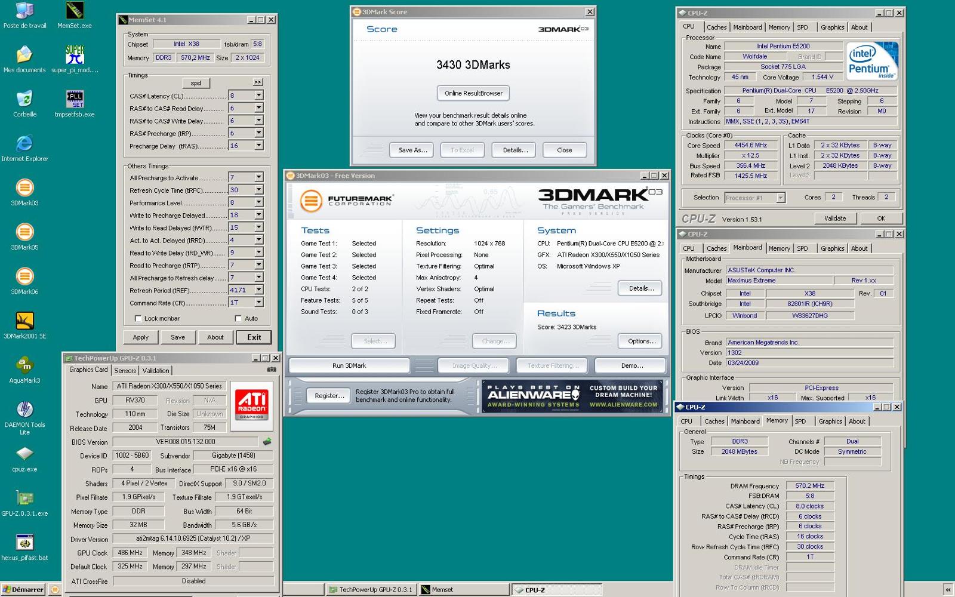
Task: Open the Refresh Cycle Time (tRFC) dropdown
Action: coord(259,190)
